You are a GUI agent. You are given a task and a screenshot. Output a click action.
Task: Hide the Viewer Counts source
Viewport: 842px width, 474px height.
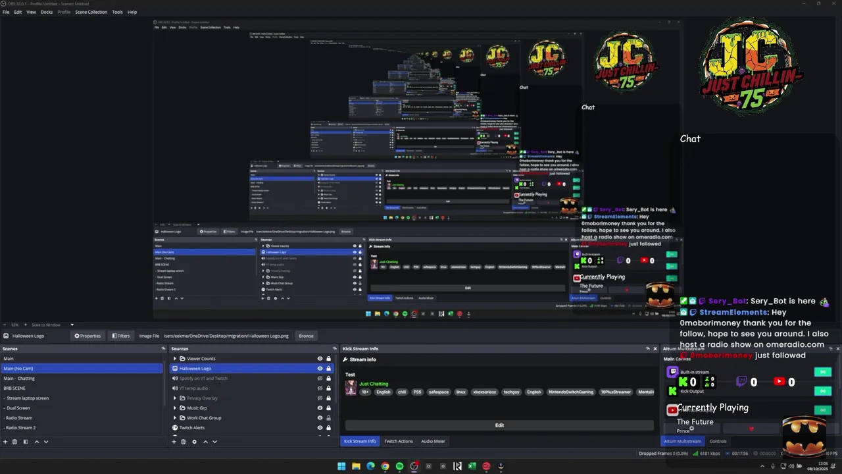pyautogui.click(x=320, y=359)
